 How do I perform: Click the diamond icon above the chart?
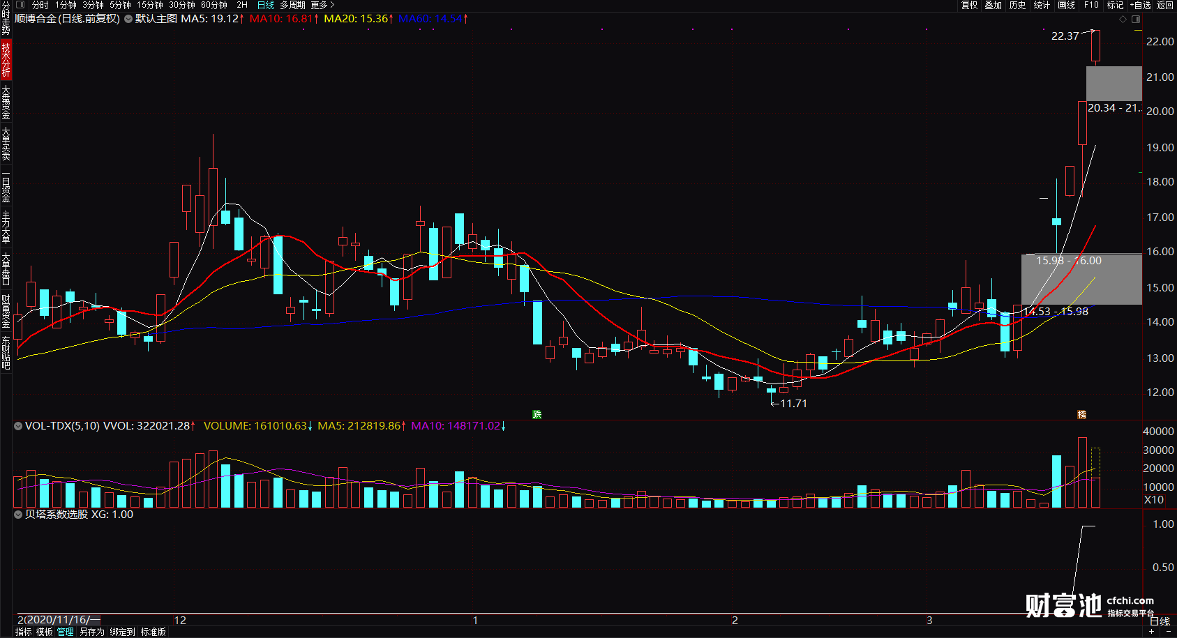pyautogui.click(x=1123, y=19)
